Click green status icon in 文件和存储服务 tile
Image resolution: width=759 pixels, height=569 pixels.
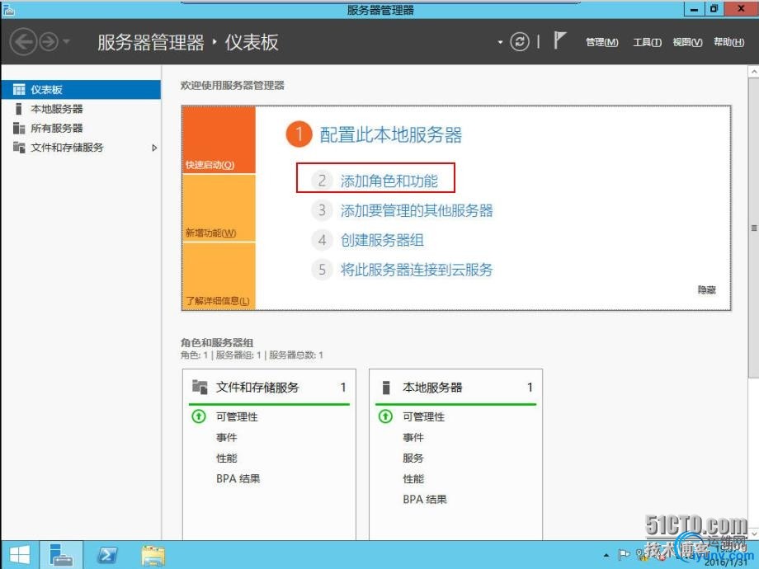coord(199,416)
